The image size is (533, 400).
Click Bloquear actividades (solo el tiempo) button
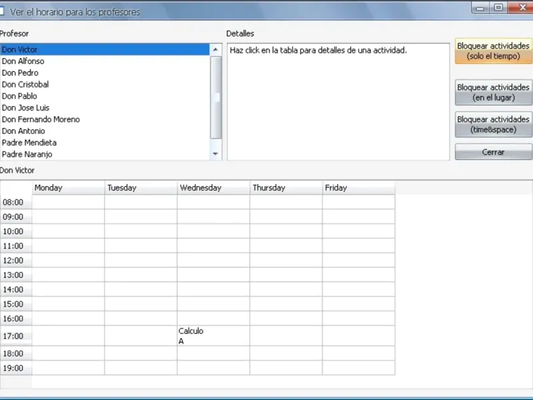[493, 51]
